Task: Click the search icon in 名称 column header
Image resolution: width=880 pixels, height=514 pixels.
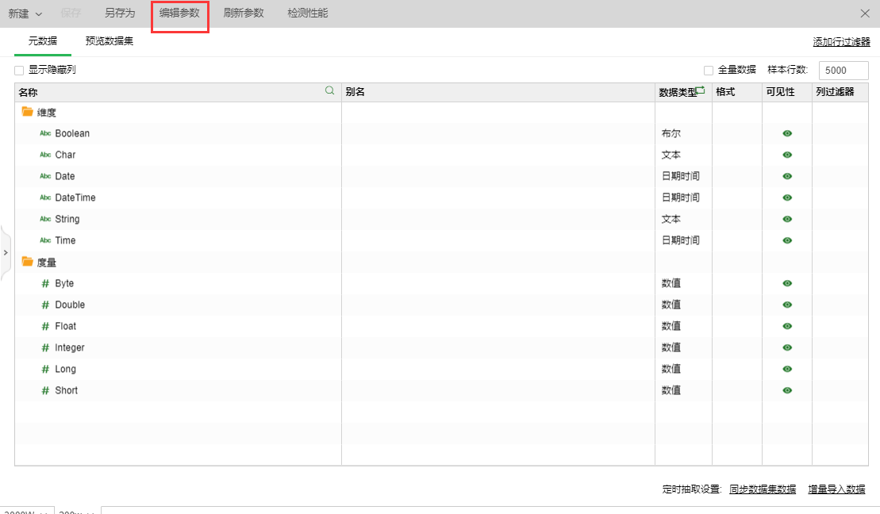Action: point(330,91)
